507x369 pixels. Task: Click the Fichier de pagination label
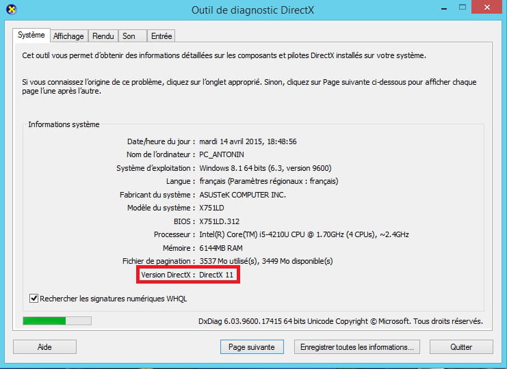click(x=159, y=261)
